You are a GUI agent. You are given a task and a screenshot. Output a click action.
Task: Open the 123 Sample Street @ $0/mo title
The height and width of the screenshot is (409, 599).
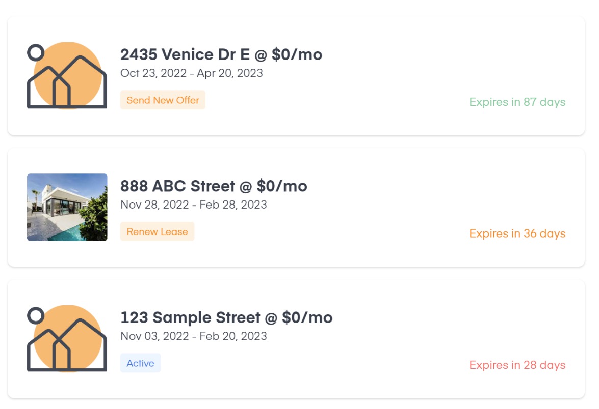[x=226, y=317]
